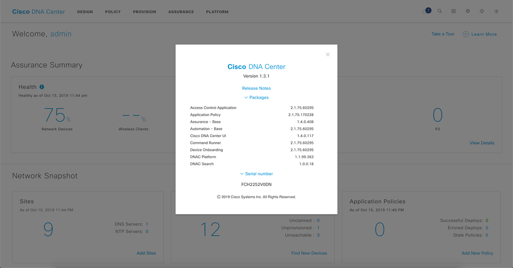Open the PROVISION menu
This screenshot has width=513, height=268.
(x=145, y=12)
